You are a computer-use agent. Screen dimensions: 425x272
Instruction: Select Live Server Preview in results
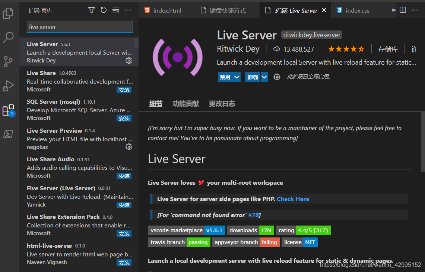[79, 139]
